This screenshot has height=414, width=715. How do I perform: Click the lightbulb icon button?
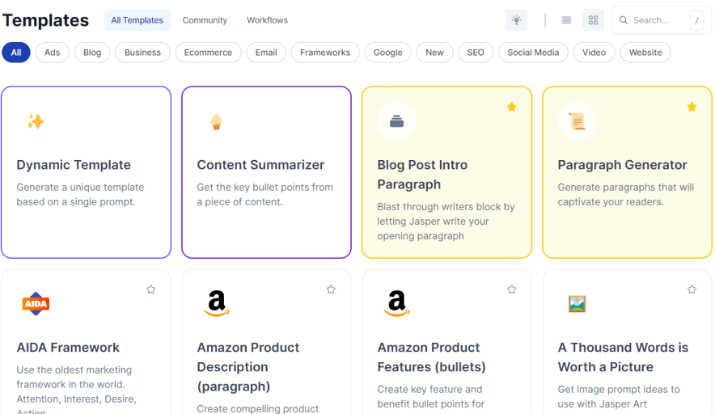[516, 20]
